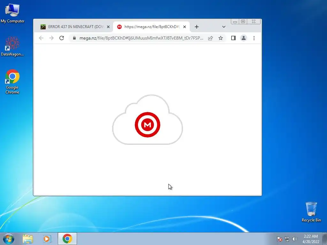Open the Chrome side panel

tap(233, 38)
